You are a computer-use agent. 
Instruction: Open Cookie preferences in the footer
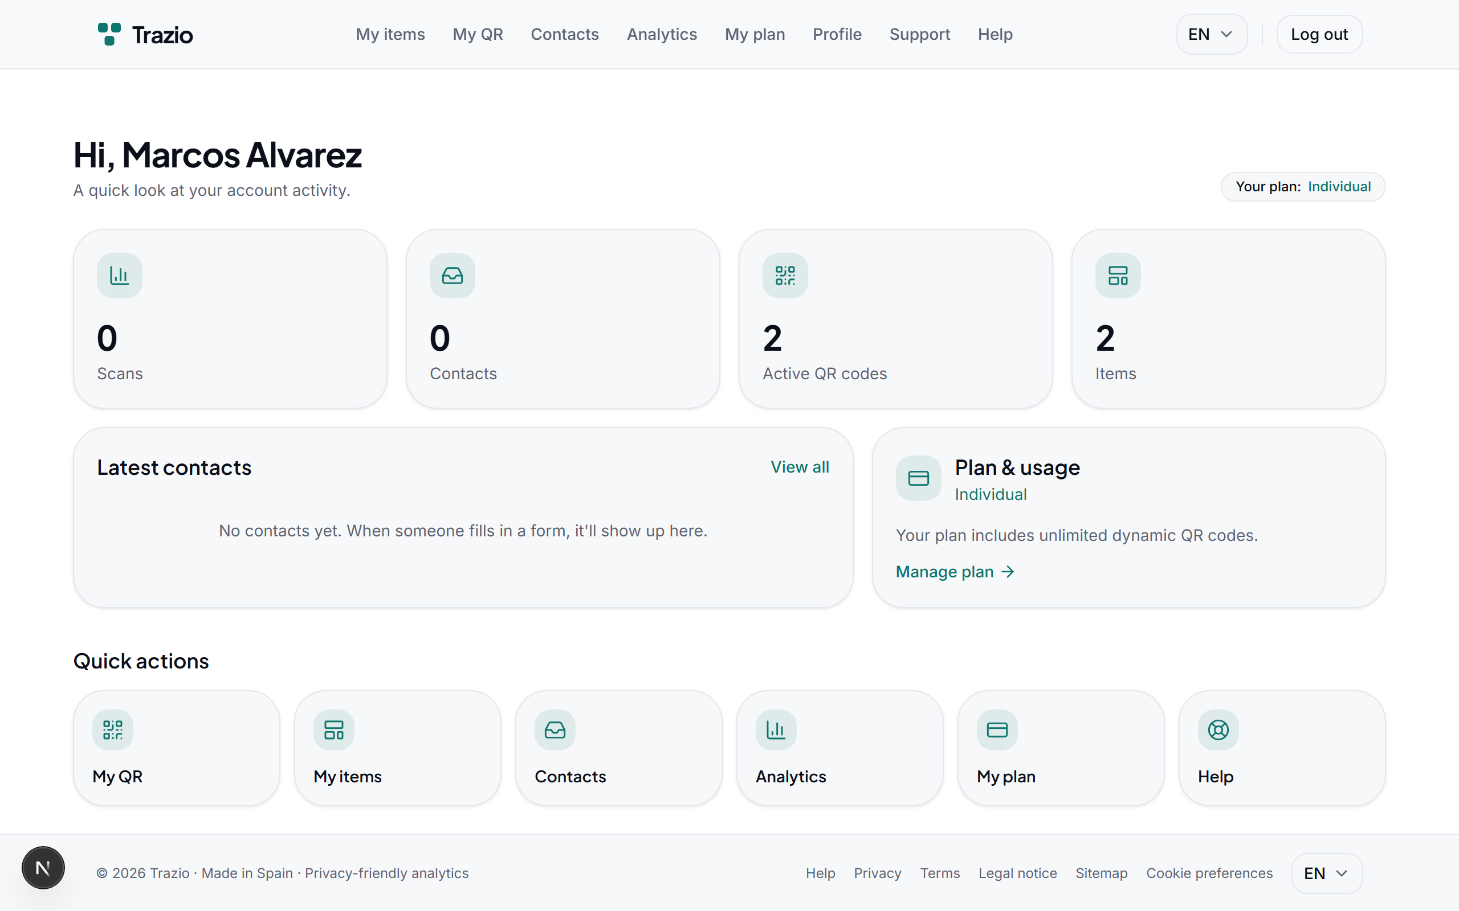(1209, 873)
